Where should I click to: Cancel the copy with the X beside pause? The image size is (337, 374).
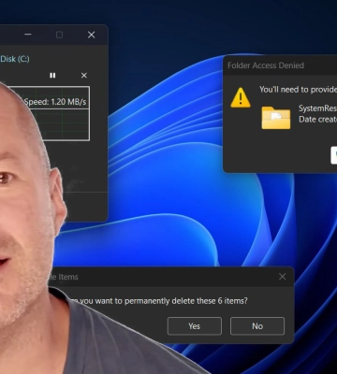coord(84,76)
